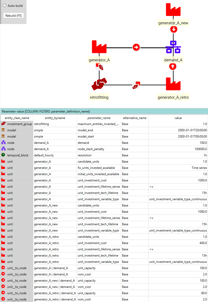Select investment_group class name cell
The width and height of the screenshot is (208, 302).
tap(17, 124)
